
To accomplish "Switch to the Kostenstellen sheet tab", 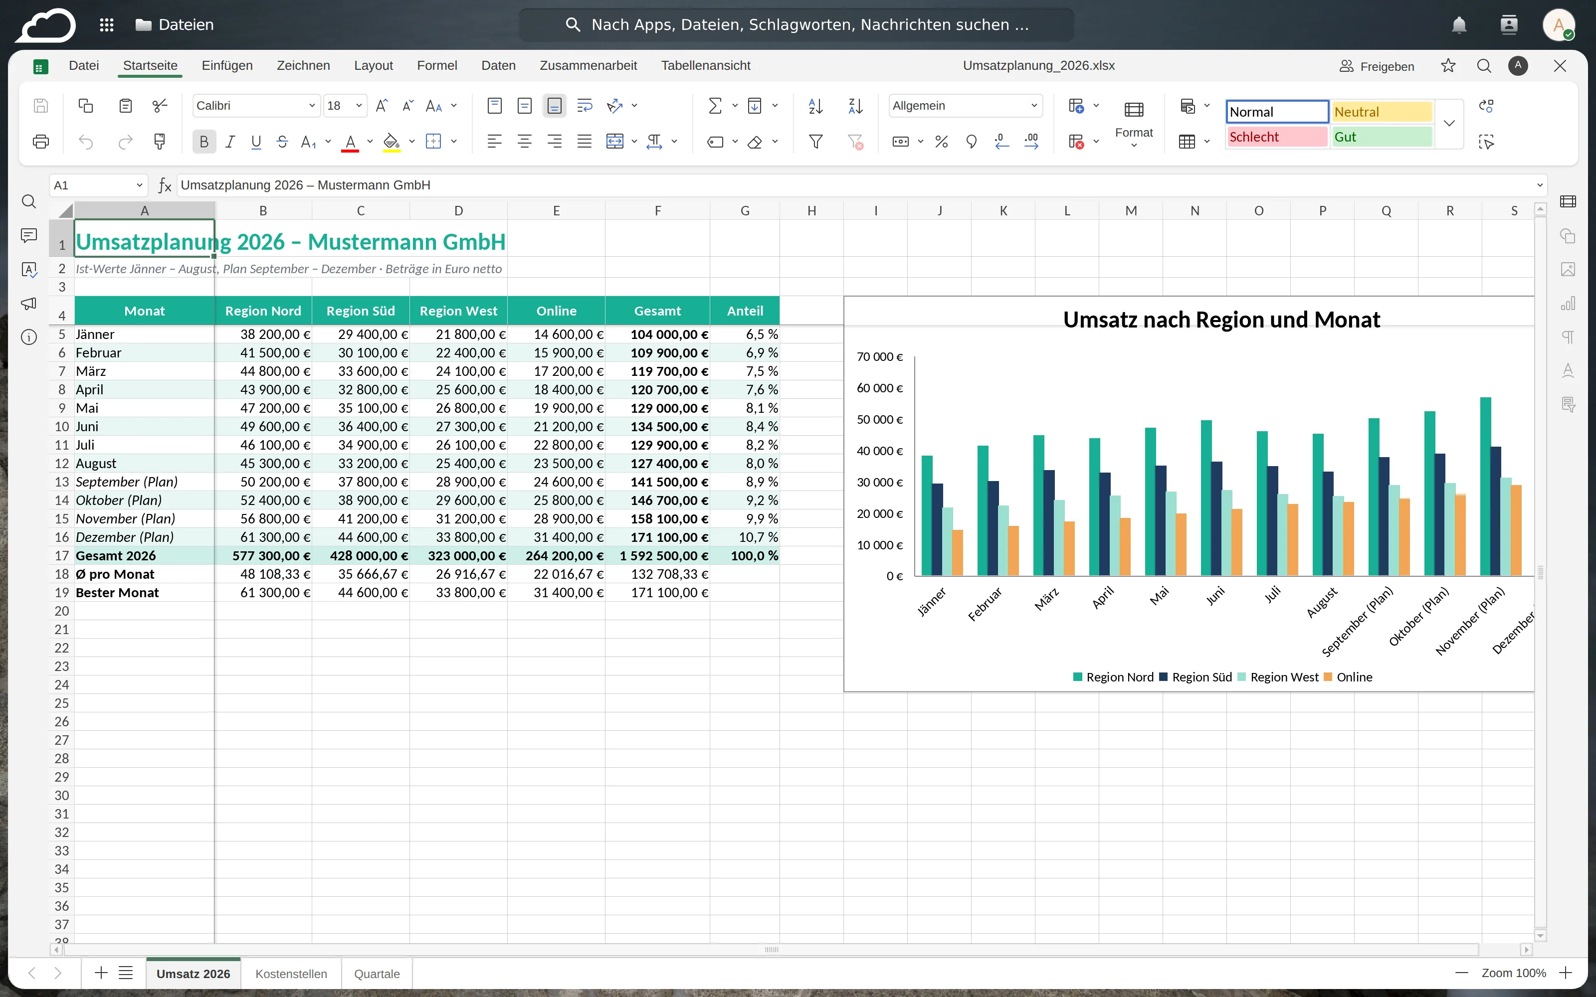I will 291,973.
